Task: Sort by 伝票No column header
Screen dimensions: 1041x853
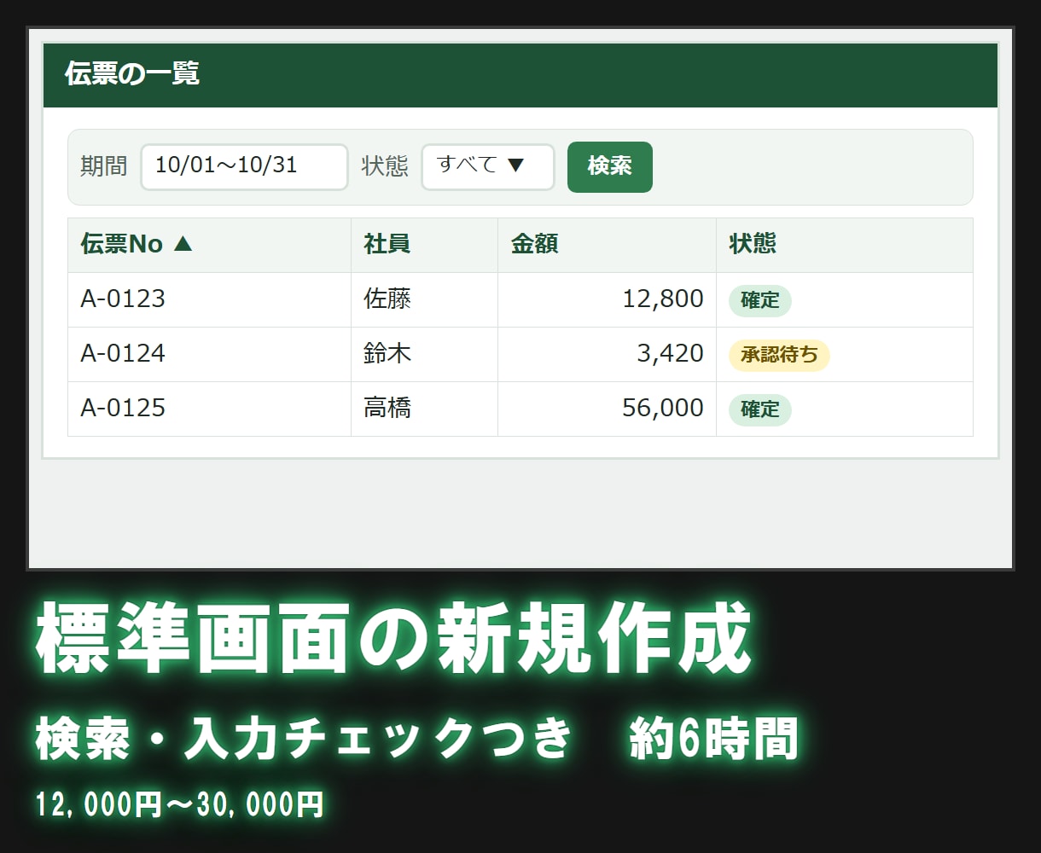Action: 209,245
